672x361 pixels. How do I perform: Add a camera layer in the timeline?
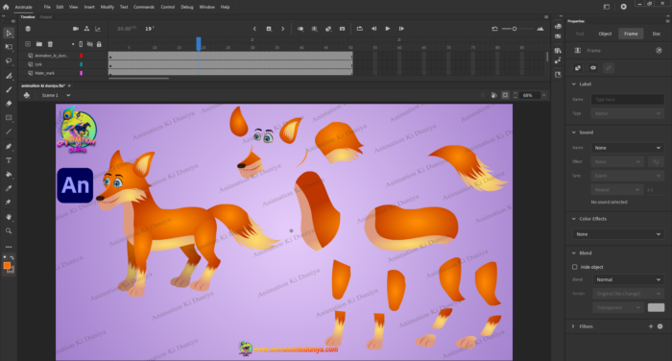click(x=76, y=29)
